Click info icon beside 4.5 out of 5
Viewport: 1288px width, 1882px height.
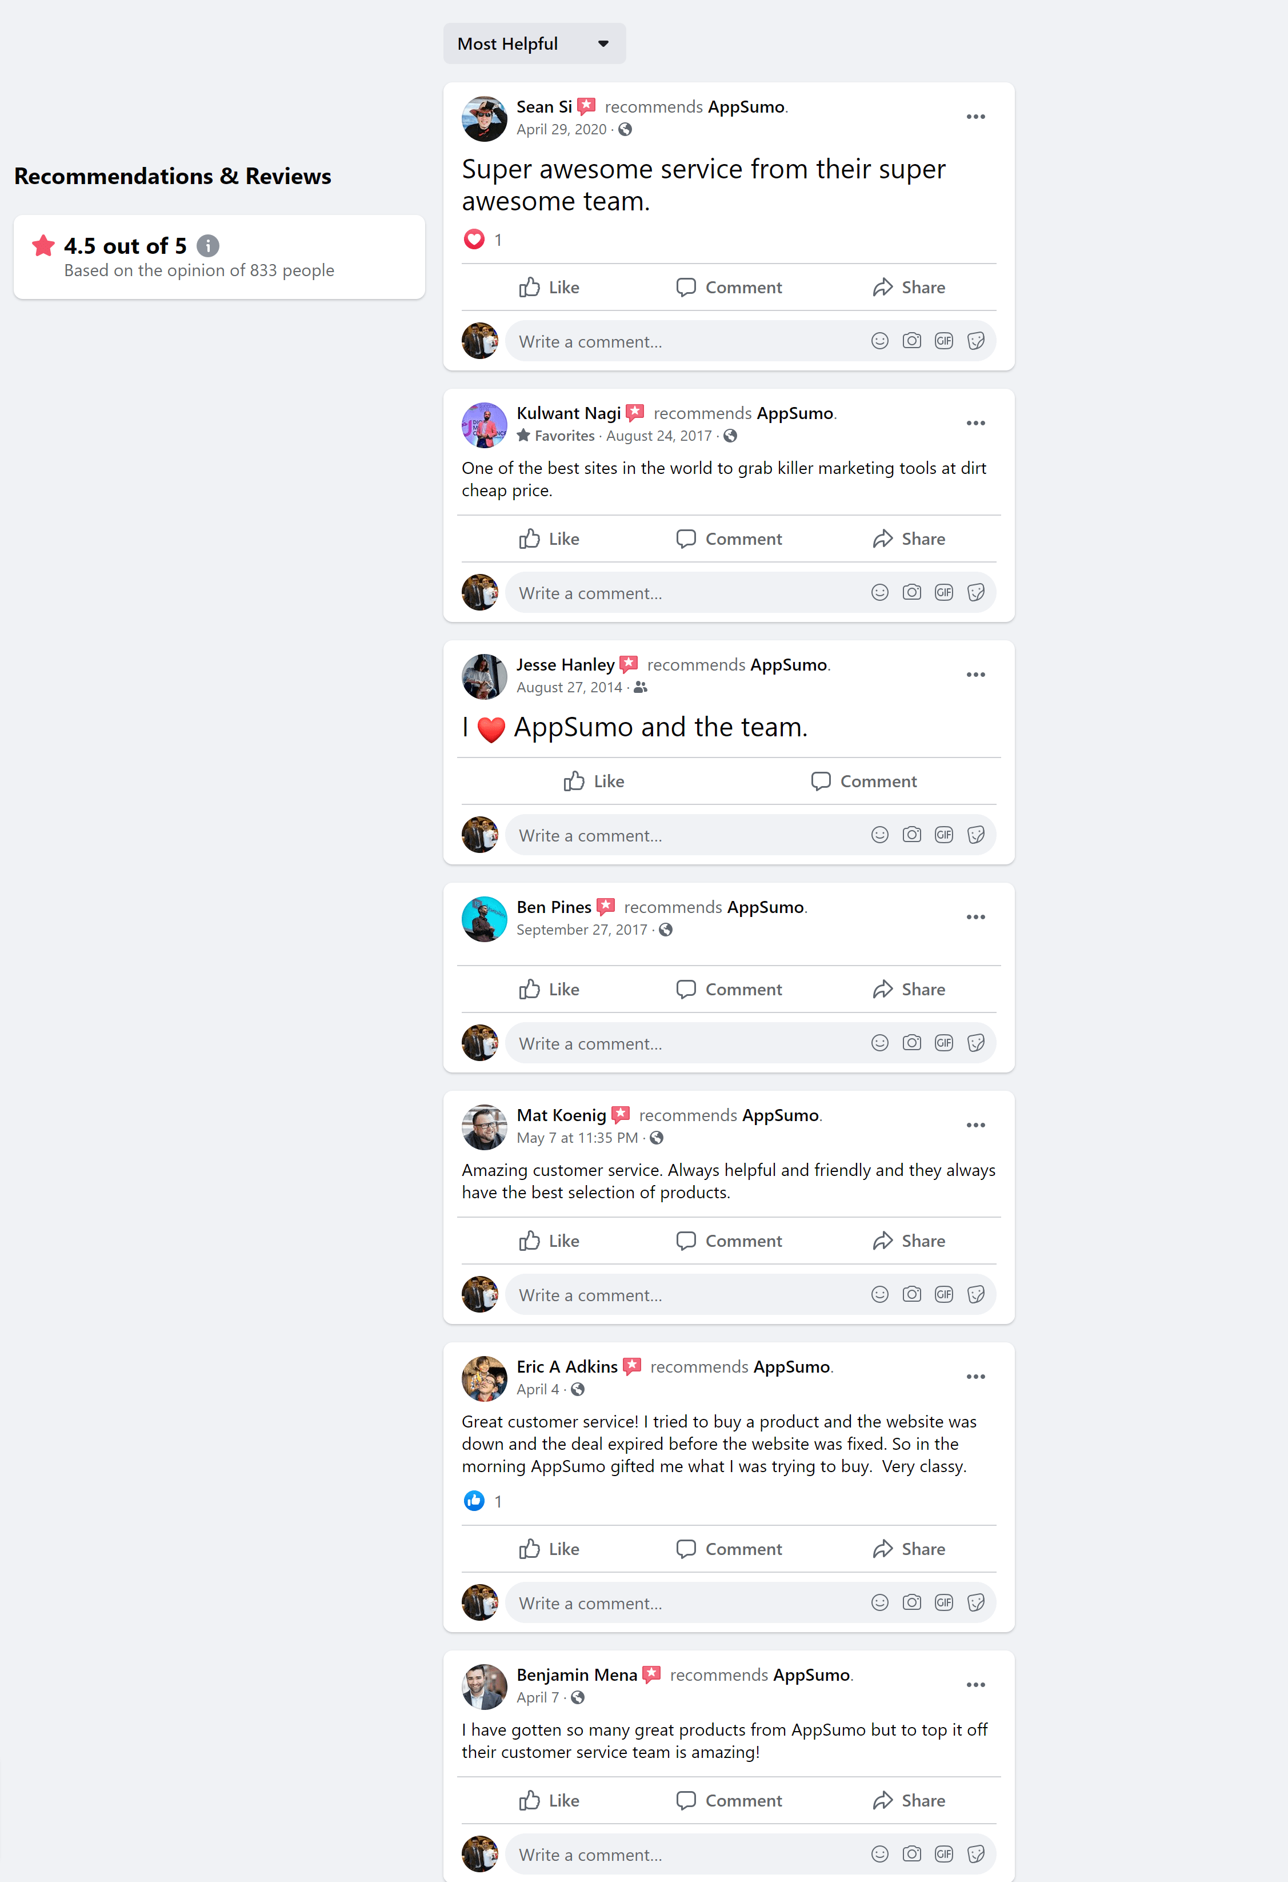point(208,245)
